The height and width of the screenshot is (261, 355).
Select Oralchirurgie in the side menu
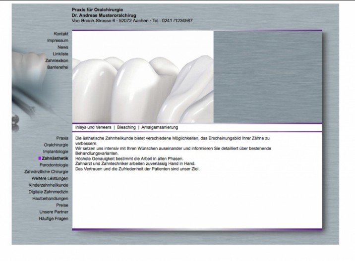(x=56, y=145)
